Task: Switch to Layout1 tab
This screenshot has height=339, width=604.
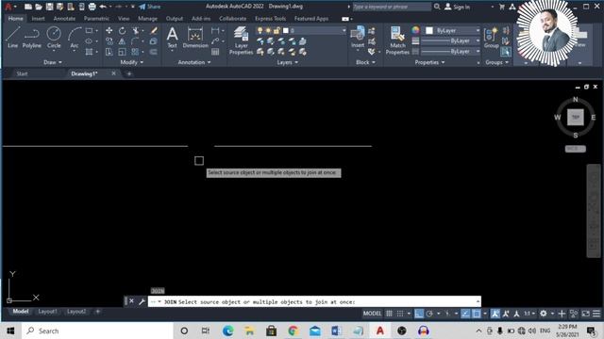Action: (x=47, y=312)
